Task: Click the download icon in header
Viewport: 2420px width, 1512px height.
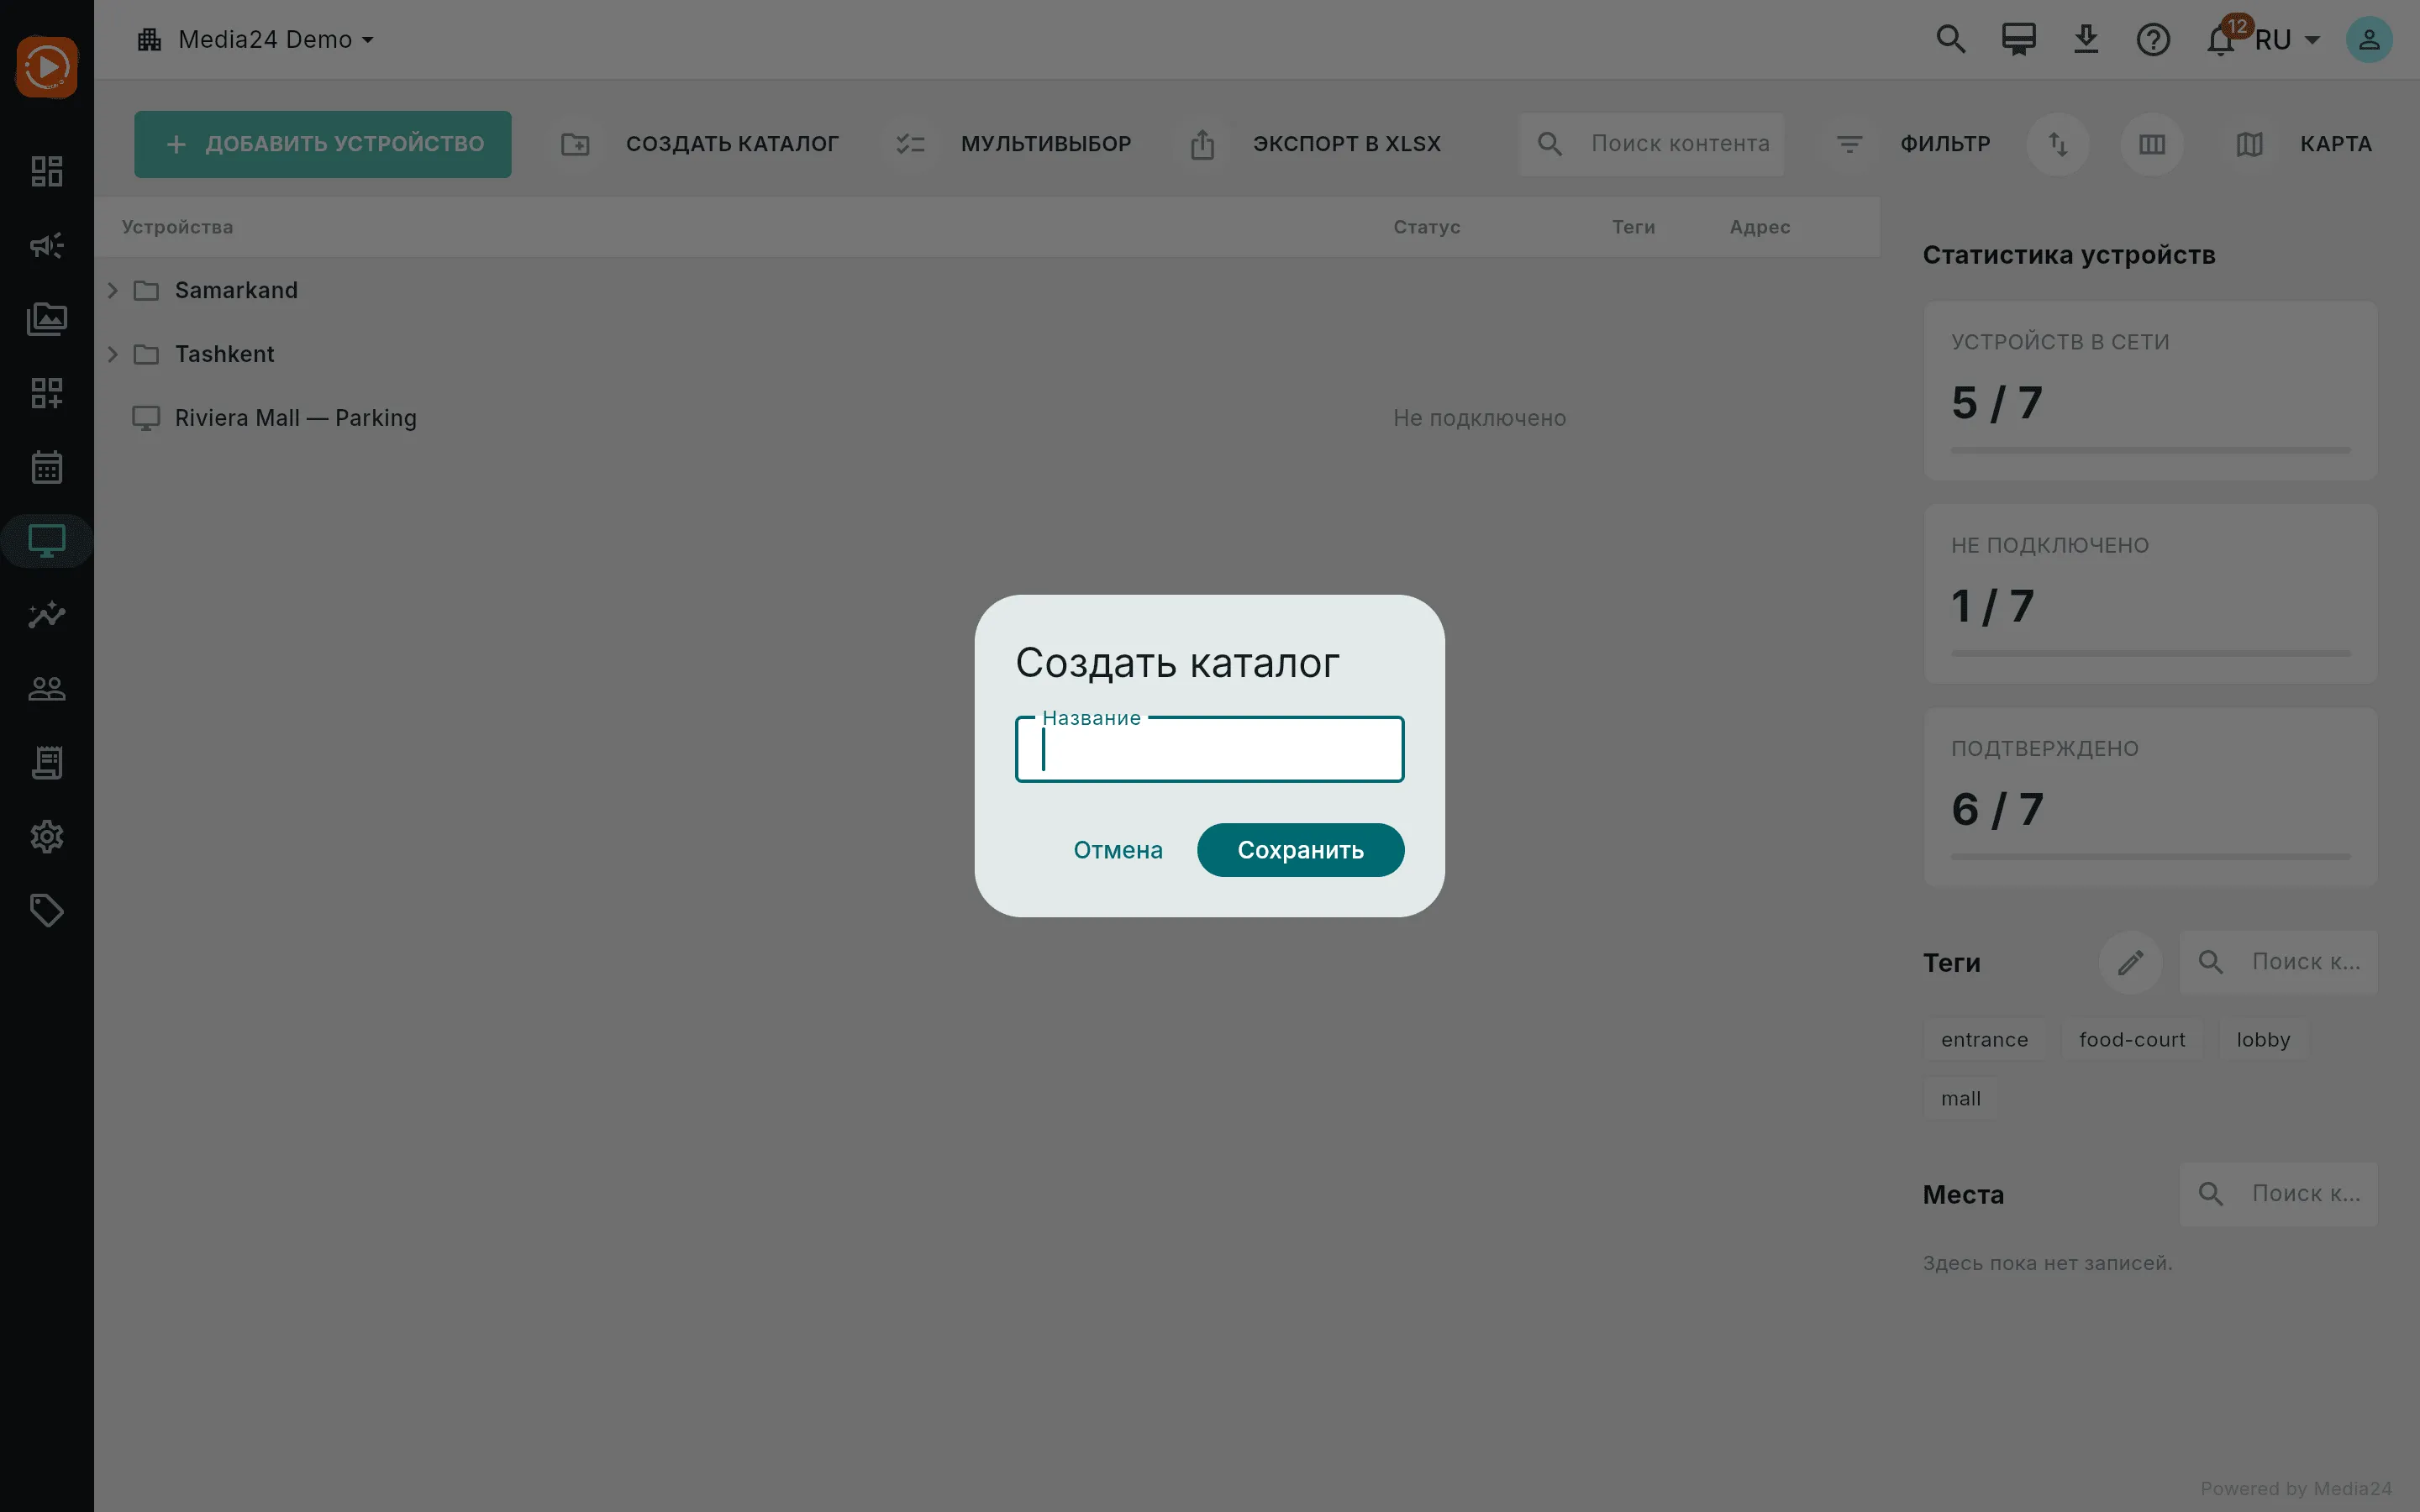Action: pos(2086,40)
